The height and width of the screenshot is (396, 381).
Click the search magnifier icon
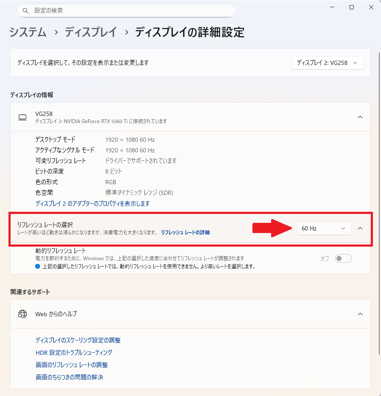point(25,10)
